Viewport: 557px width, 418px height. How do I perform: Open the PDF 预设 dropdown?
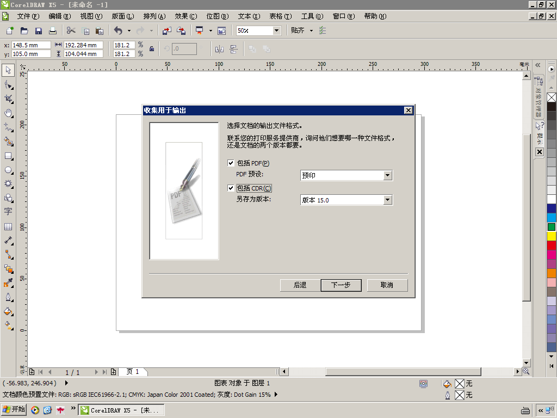(387, 175)
